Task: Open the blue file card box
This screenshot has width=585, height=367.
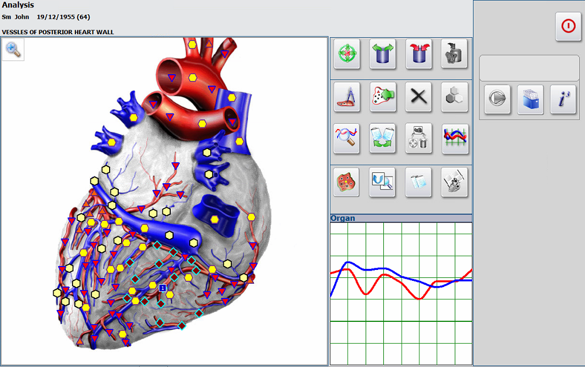Action: pyautogui.click(x=530, y=99)
